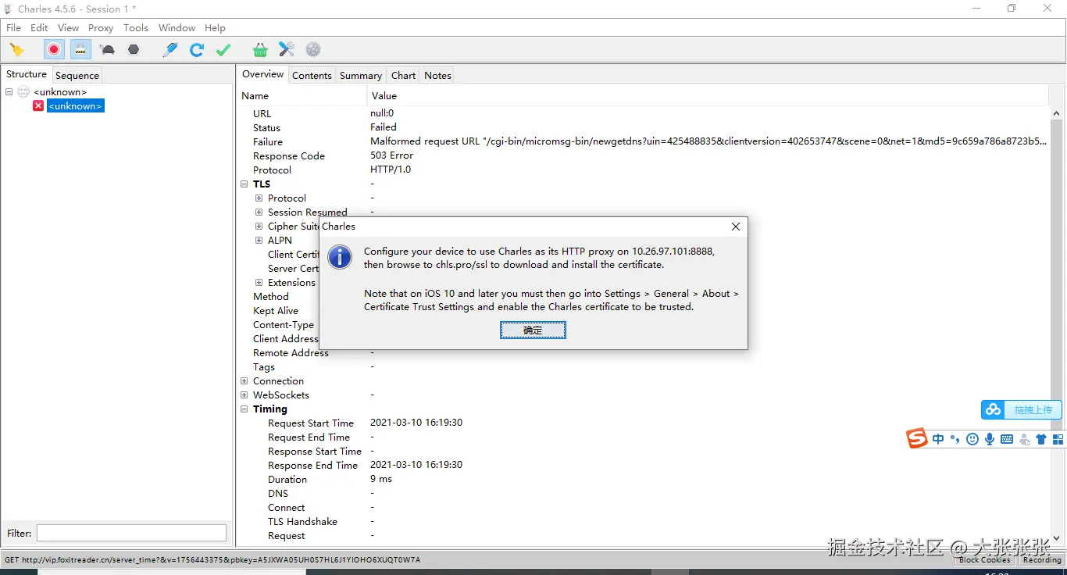This screenshot has width=1067, height=575.
Task: Expand the WebSockets section
Action: click(244, 395)
